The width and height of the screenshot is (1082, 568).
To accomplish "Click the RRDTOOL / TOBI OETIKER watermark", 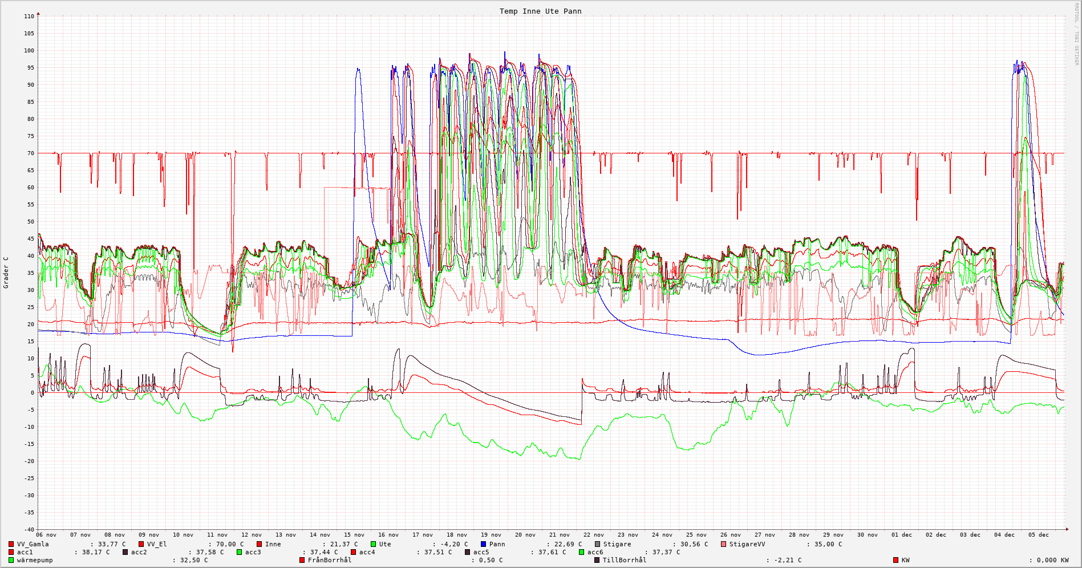I will click(x=1076, y=34).
